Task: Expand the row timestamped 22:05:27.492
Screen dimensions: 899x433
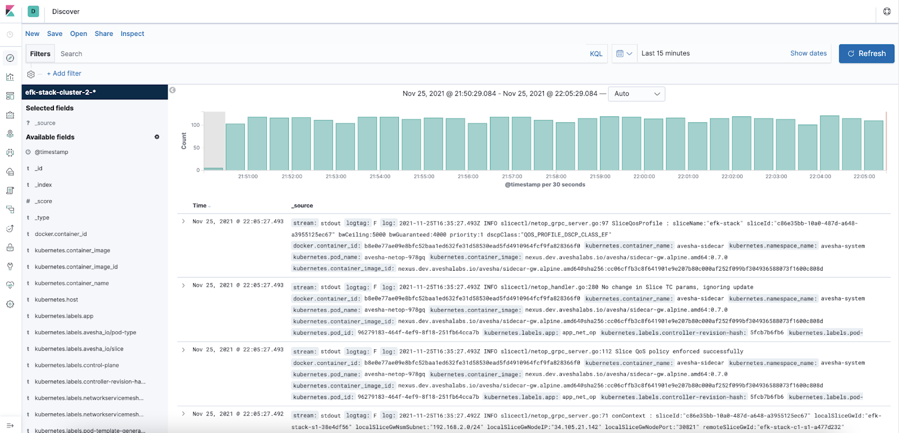Action: coord(183,414)
